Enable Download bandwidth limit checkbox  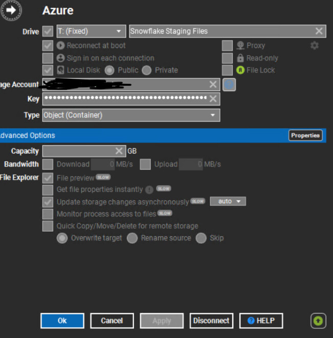48,164
